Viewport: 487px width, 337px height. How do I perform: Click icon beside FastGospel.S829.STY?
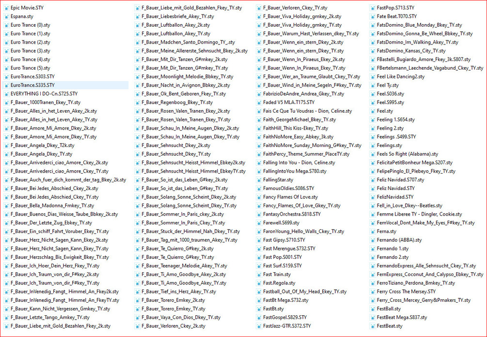(x=259, y=318)
